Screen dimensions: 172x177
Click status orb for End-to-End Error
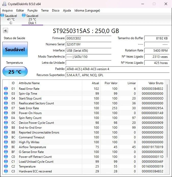coord(6,127)
